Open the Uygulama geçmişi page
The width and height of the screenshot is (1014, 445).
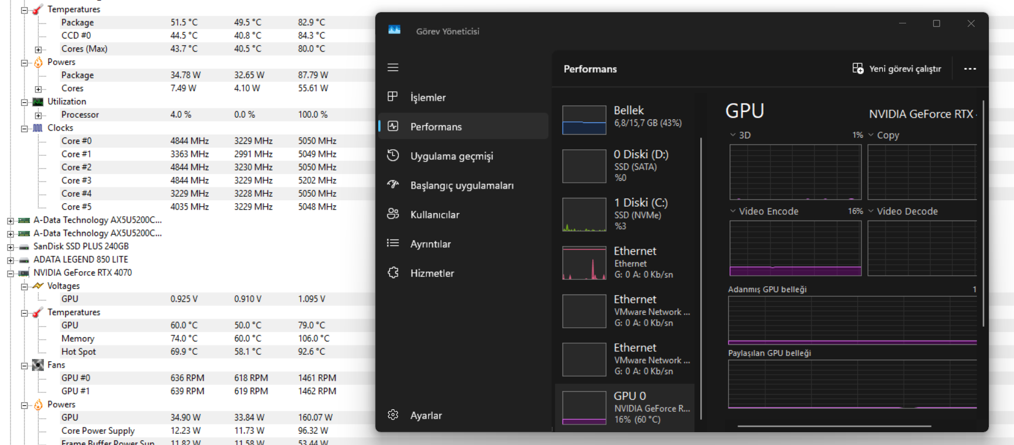[463, 156]
